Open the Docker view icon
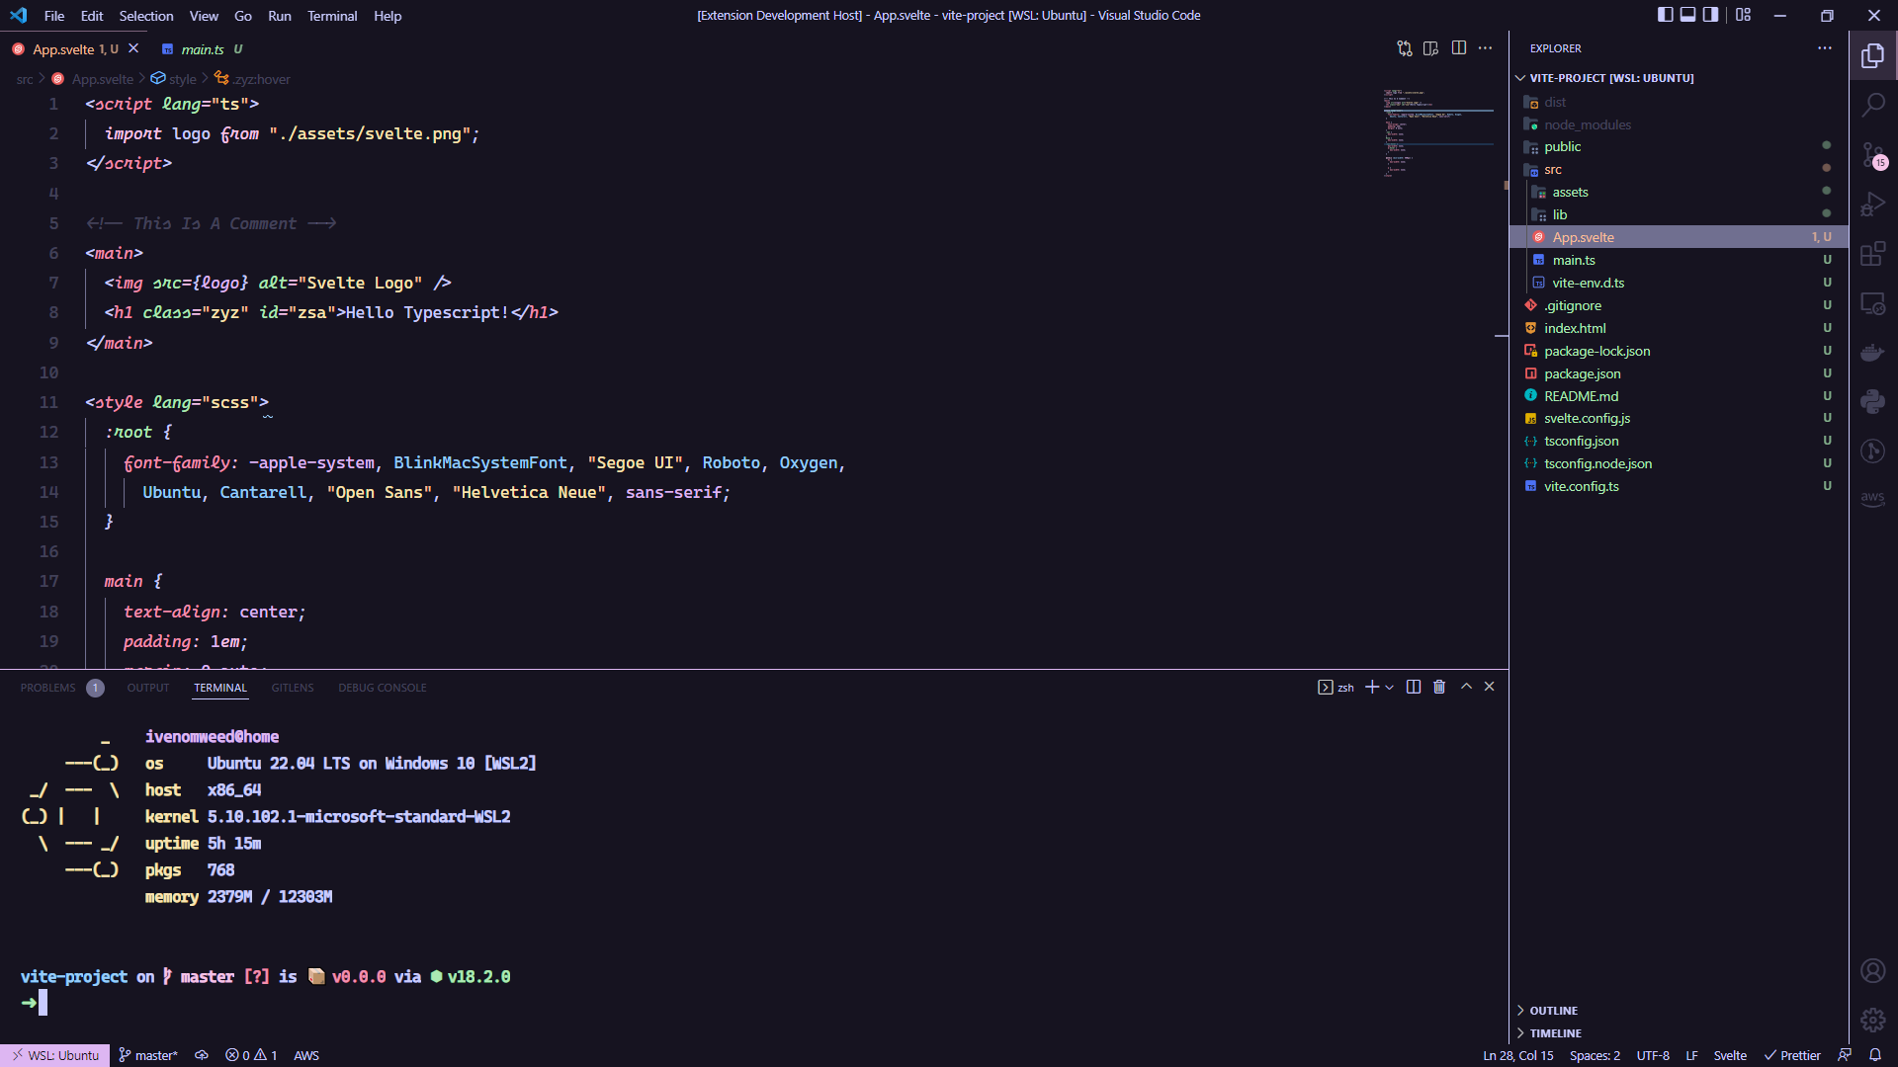 1872,353
